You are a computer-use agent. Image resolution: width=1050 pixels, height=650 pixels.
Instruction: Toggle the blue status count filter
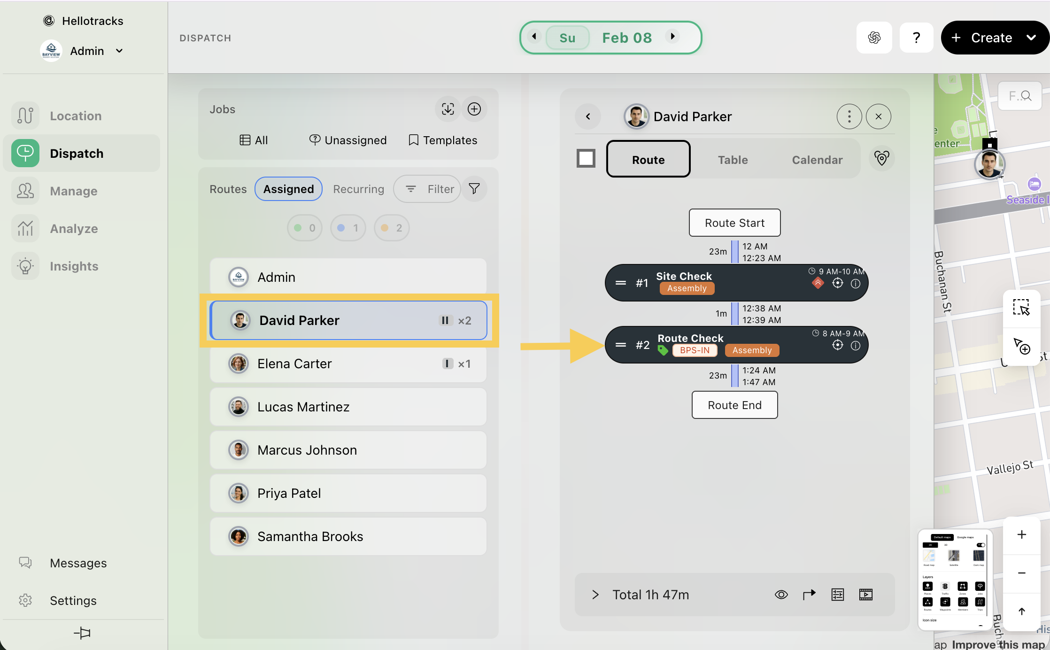[x=348, y=228]
